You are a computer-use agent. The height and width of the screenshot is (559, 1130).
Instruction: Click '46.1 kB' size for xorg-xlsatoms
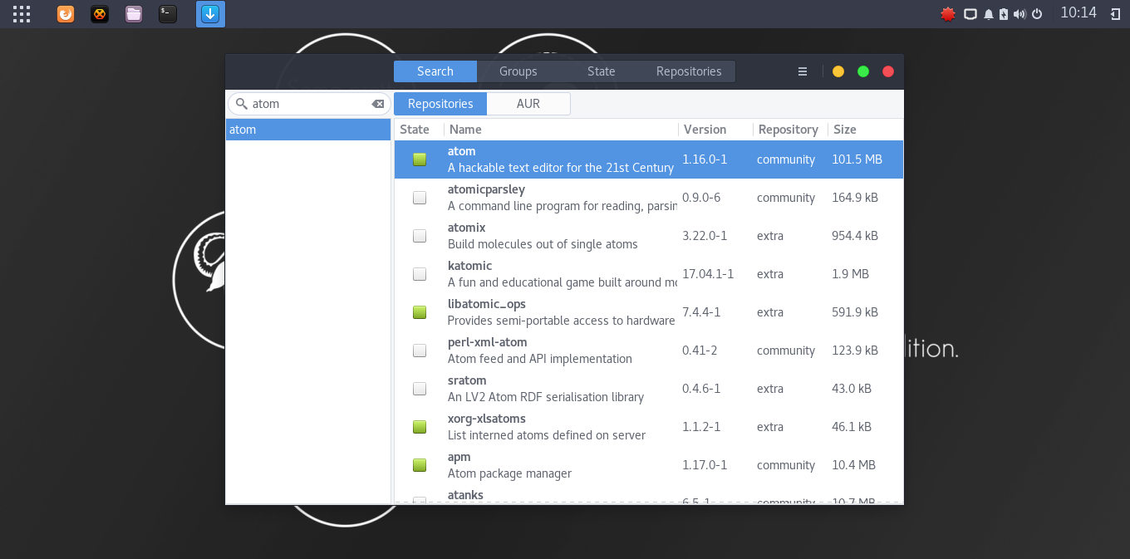852,427
